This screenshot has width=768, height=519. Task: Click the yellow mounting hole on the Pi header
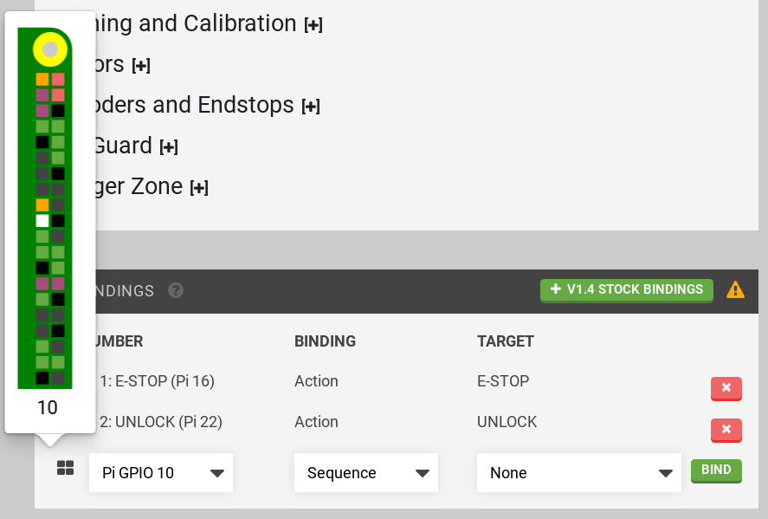click(x=50, y=50)
